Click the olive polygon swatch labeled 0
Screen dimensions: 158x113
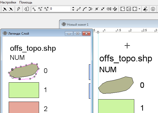pos(24,71)
